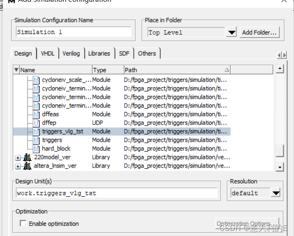Toggle Name column sort triangle
Image resolution: width=294 pixels, height=236 pixels.
pos(16,70)
